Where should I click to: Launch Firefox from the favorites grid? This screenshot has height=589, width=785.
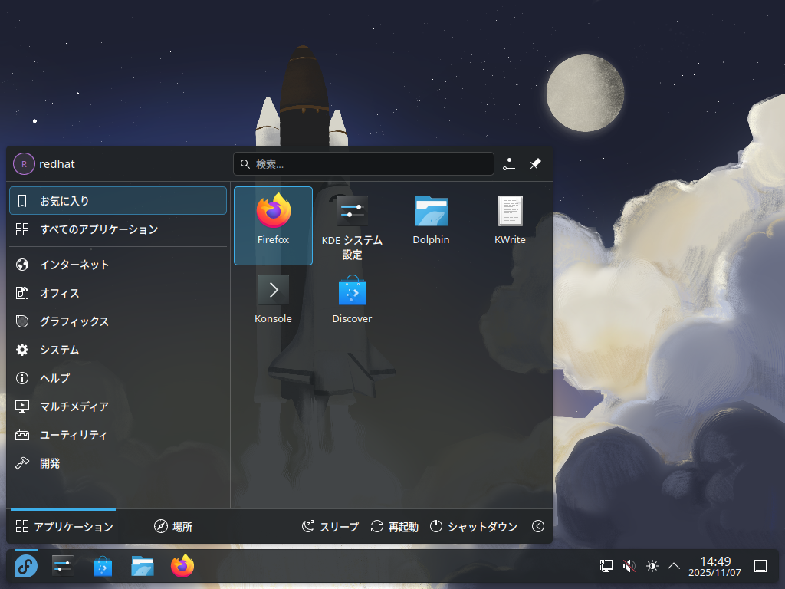pyautogui.click(x=273, y=219)
